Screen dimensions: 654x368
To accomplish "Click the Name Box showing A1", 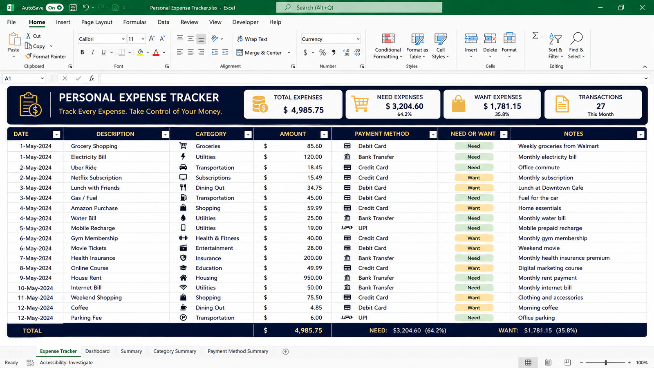I will (24, 78).
